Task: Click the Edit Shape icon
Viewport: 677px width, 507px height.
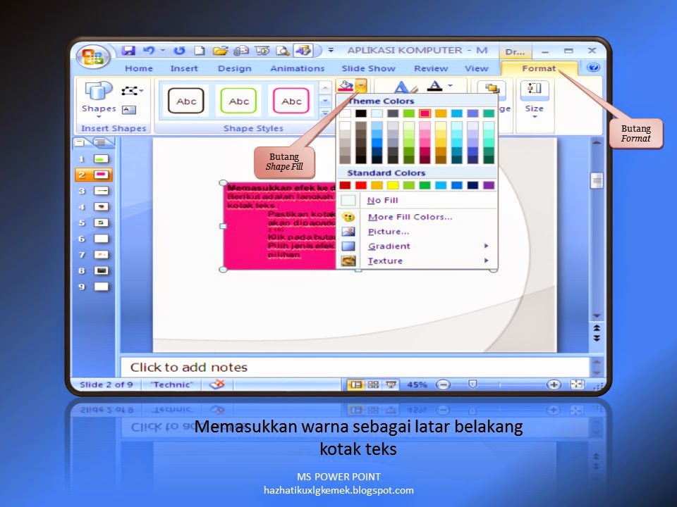Action: (x=129, y=91)
